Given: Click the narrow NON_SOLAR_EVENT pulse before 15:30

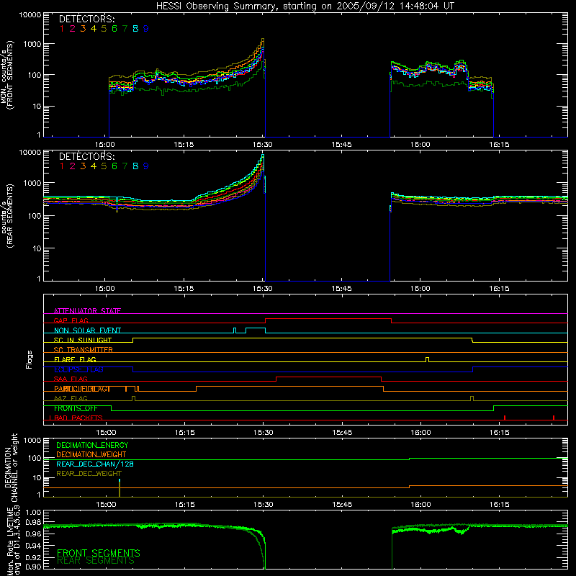Looking at the screenshot, I should tap(235, 330).
